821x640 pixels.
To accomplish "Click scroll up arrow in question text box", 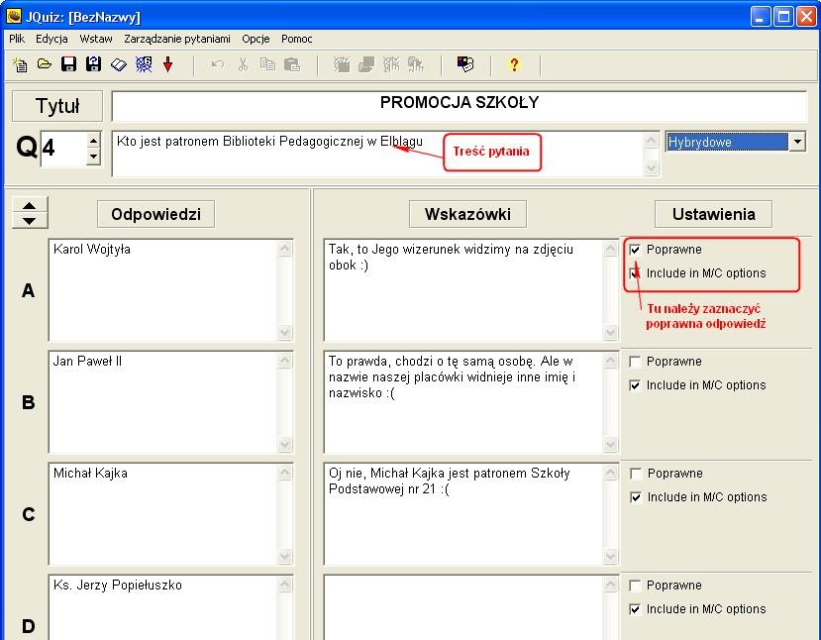I will [651, 140].
